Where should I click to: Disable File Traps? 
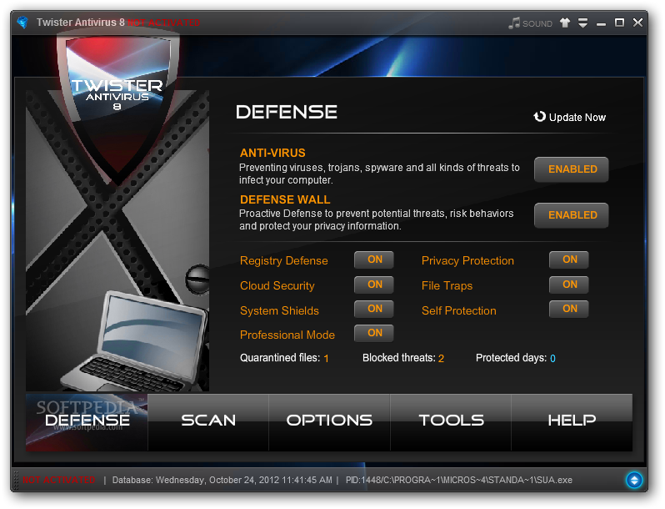click(x=568, y=285)
